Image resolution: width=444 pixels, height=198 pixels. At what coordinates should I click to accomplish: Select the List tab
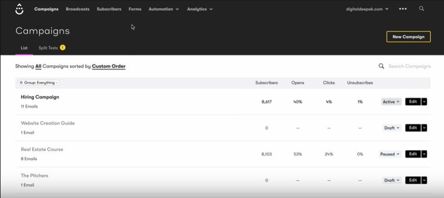(x=24, y=48)
